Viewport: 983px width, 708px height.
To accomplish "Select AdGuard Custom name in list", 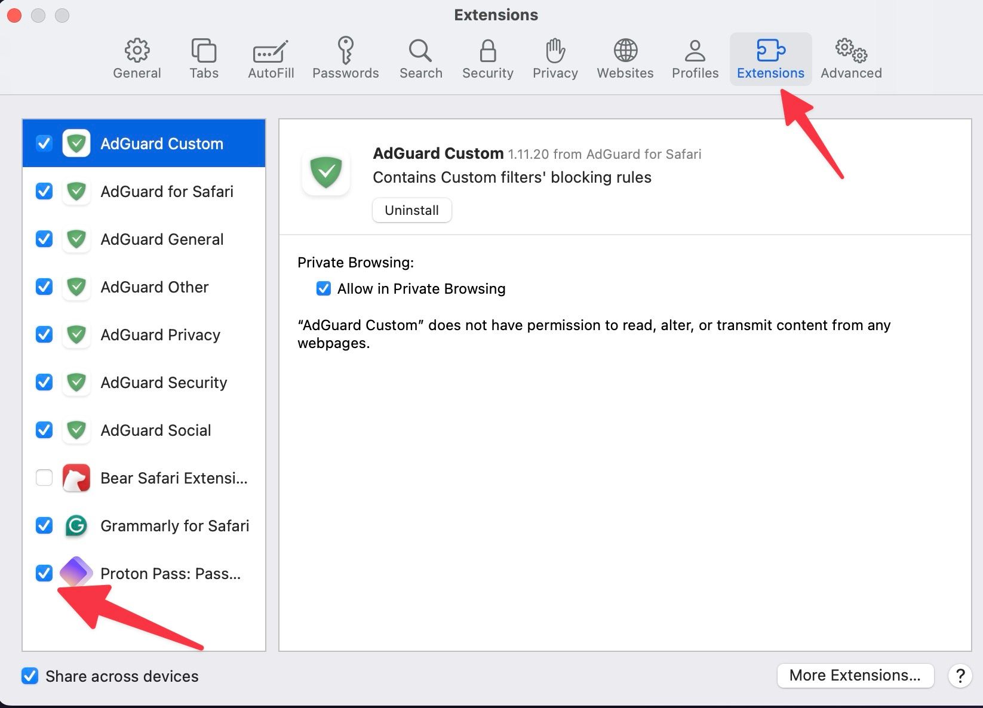I will [162, 144].
